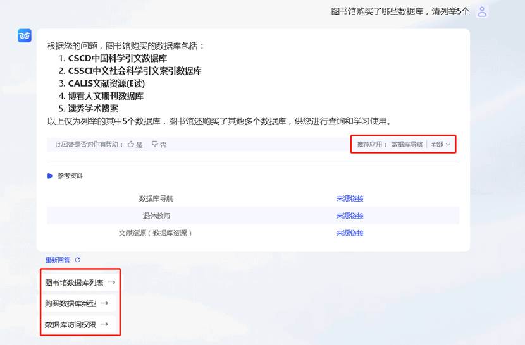Select the 图书馆数据库列表 suggested question
The height and width of the screenshot is (345, 525).
pos(80,282)
